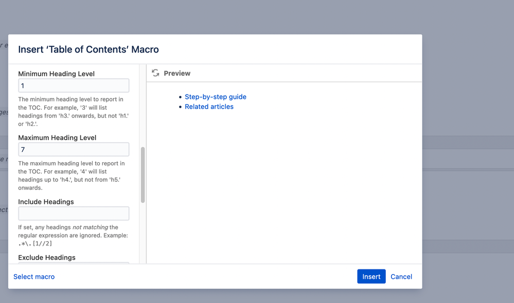Screen dimensions: 514x303
Task: Click the refresh preview icon
Action: pyautogui.click(x=155, y=73)
